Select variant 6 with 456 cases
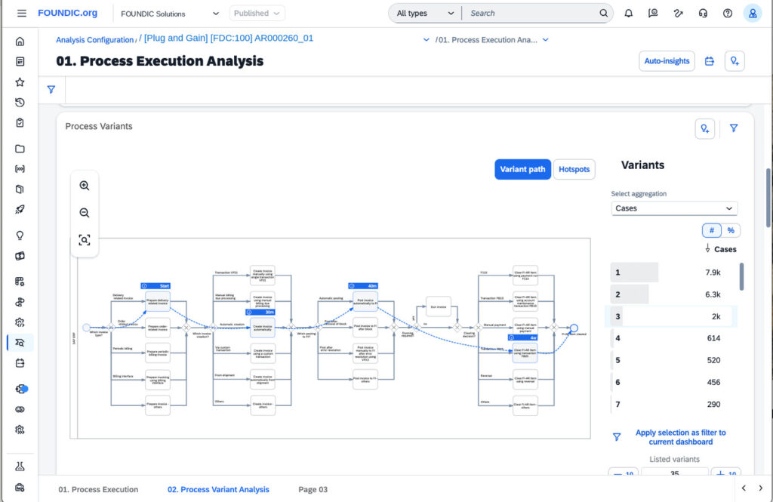This screenshot has height=502, width=773. tap(673, 382)
